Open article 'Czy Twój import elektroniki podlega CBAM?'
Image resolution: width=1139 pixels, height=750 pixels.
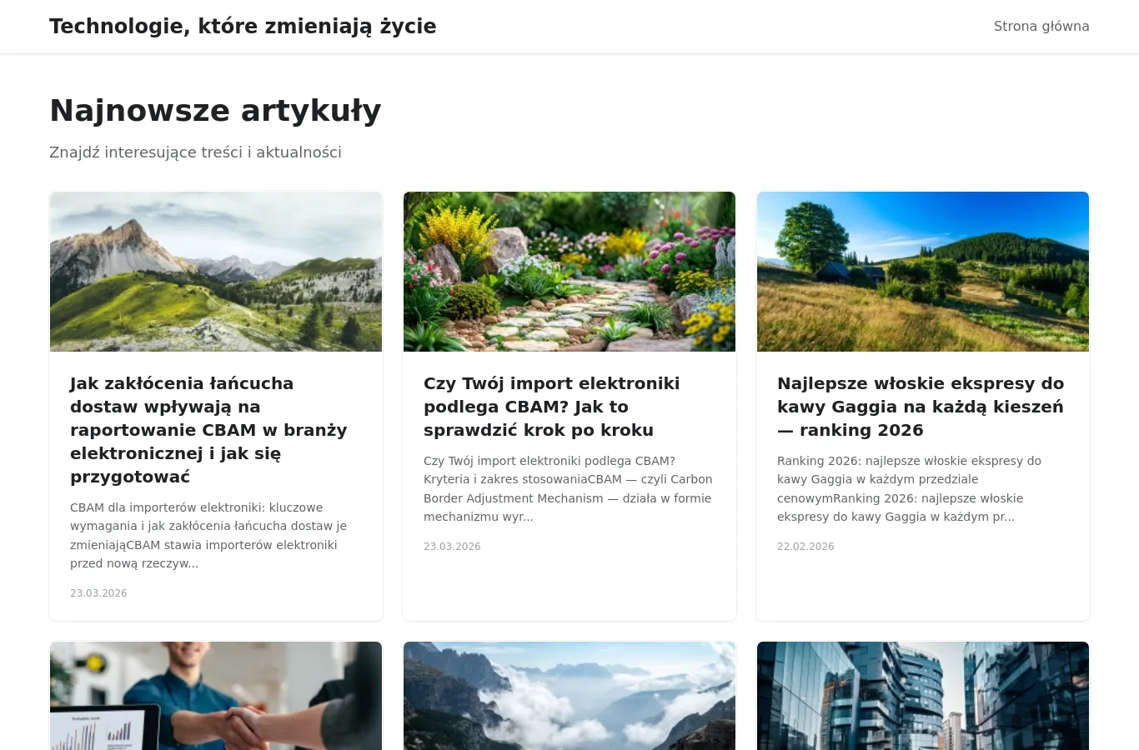pos(552,407)
